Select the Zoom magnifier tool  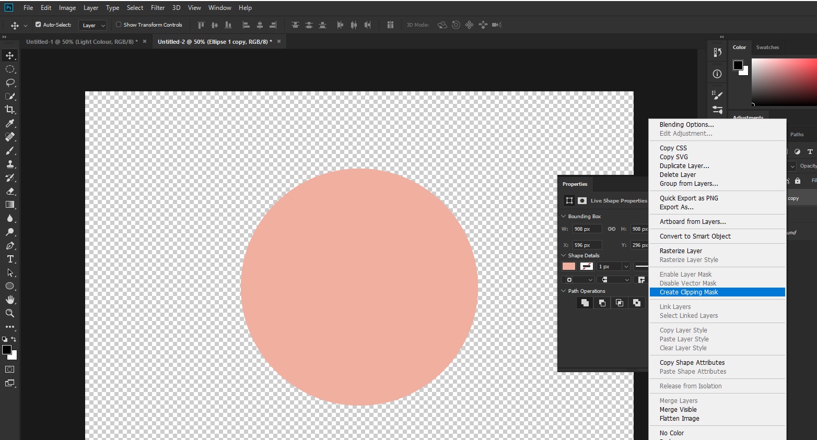(10, 313)
